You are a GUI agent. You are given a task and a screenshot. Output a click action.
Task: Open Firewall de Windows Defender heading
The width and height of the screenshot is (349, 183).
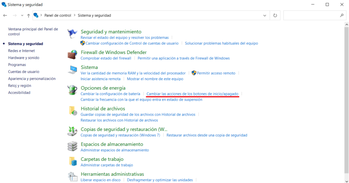tap(113, 52)
